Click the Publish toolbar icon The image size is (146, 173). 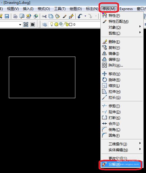pos(29,16)
